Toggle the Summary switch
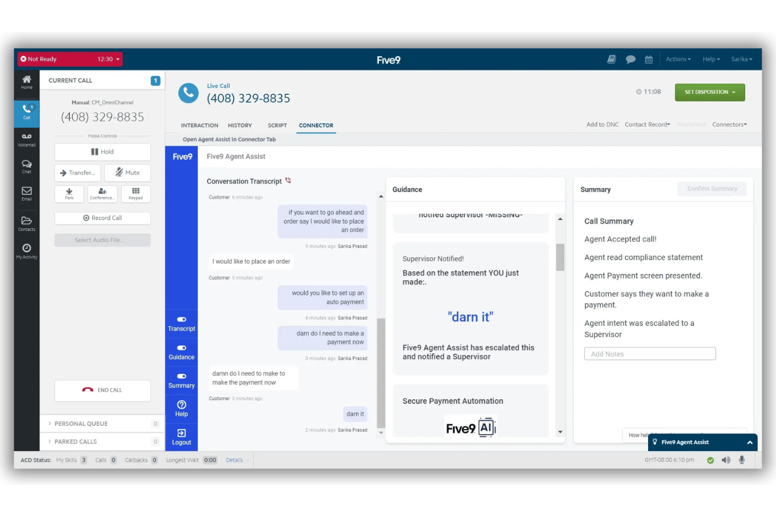 tap(181, 376)
